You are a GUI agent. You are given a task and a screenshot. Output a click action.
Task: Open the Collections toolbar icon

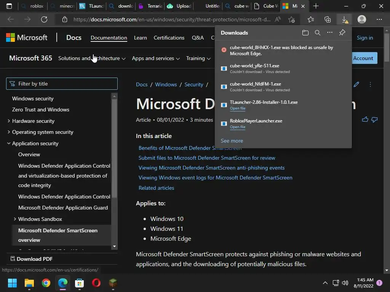(328, 19)
